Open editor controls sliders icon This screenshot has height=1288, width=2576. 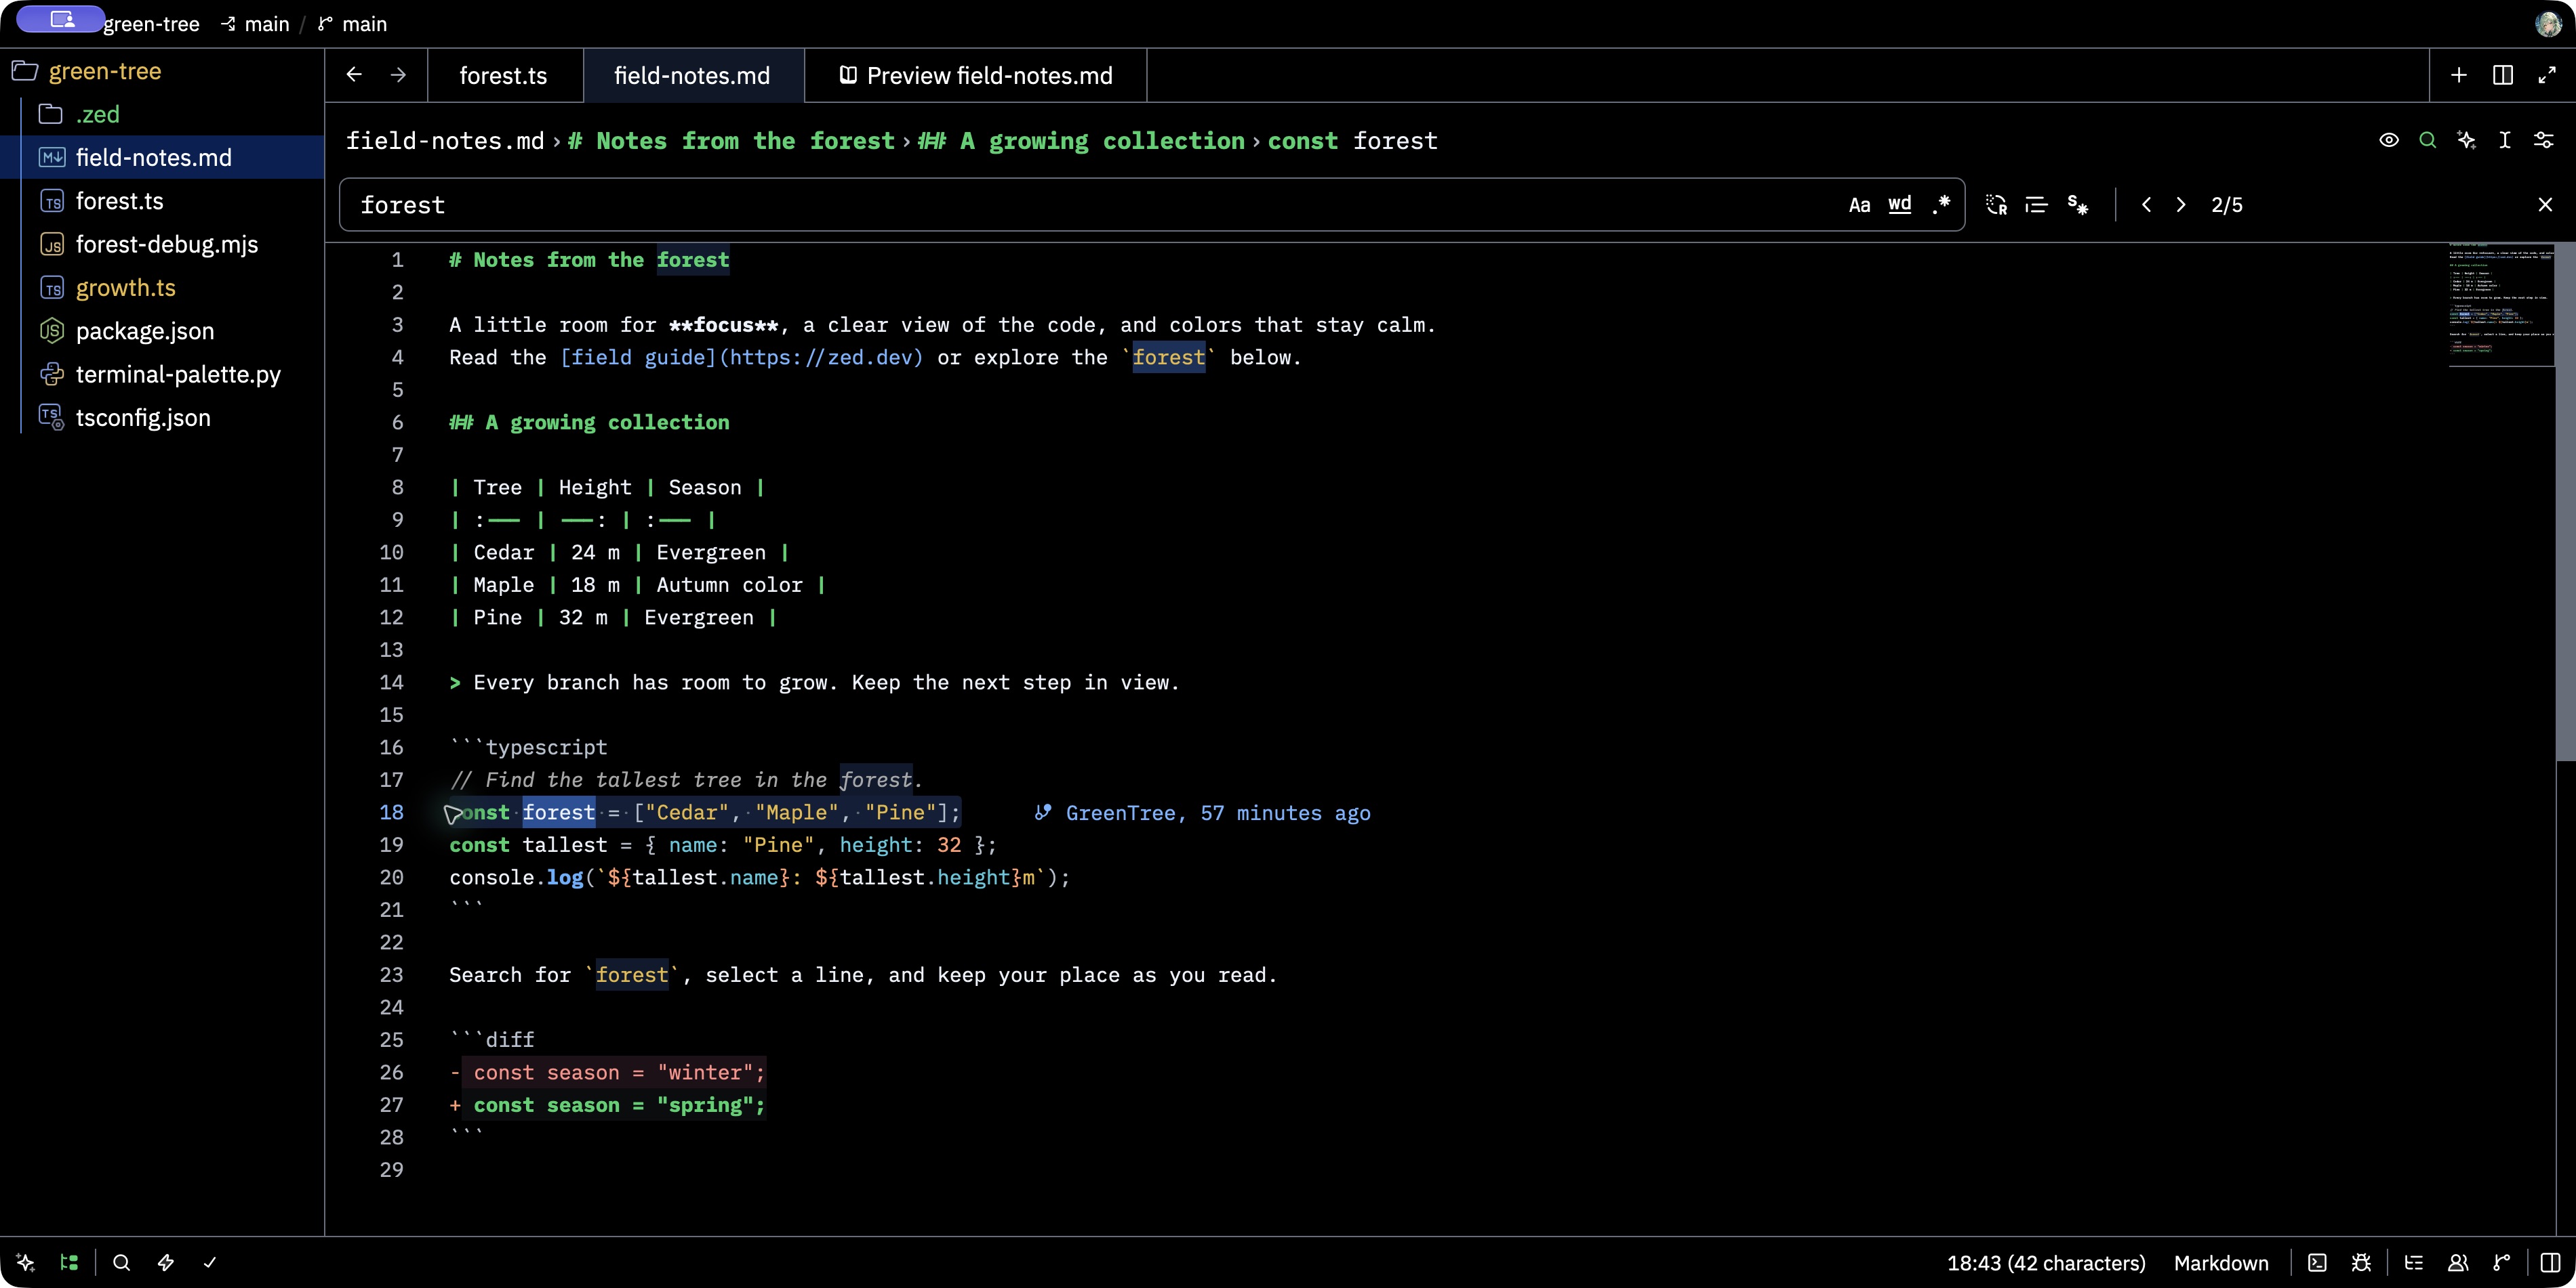pos(2544,141)
